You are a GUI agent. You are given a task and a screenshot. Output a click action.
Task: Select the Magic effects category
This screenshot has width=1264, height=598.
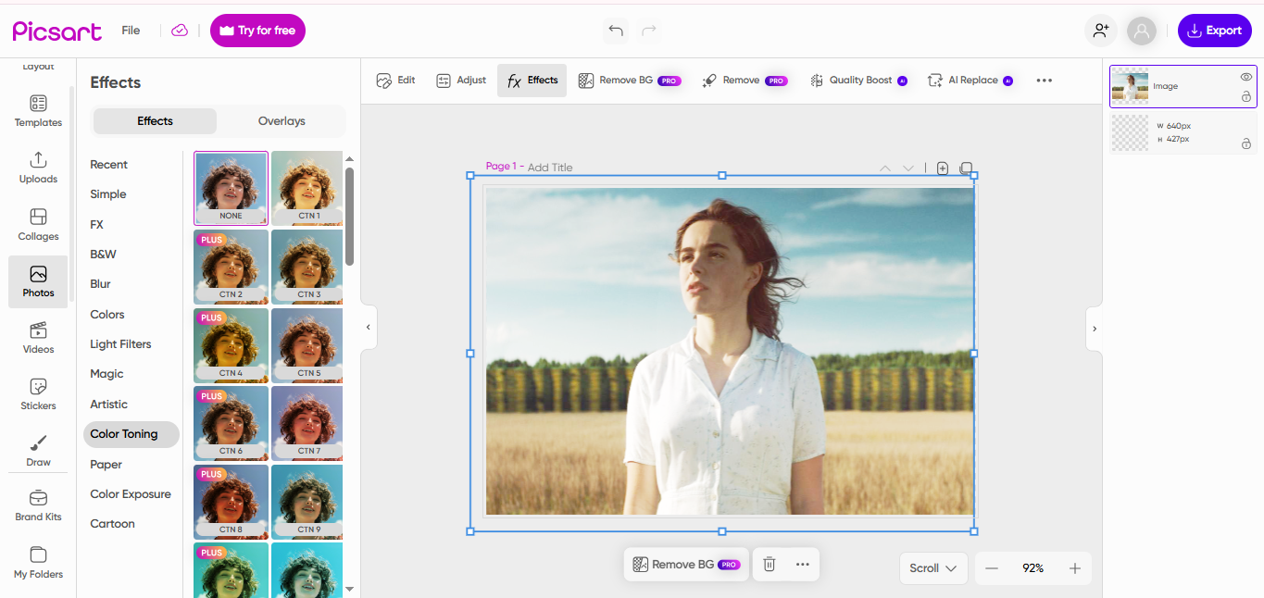point(107,374)
